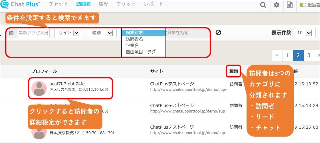Go to previous pages with «
320x143 pixels.
[277, 55]
